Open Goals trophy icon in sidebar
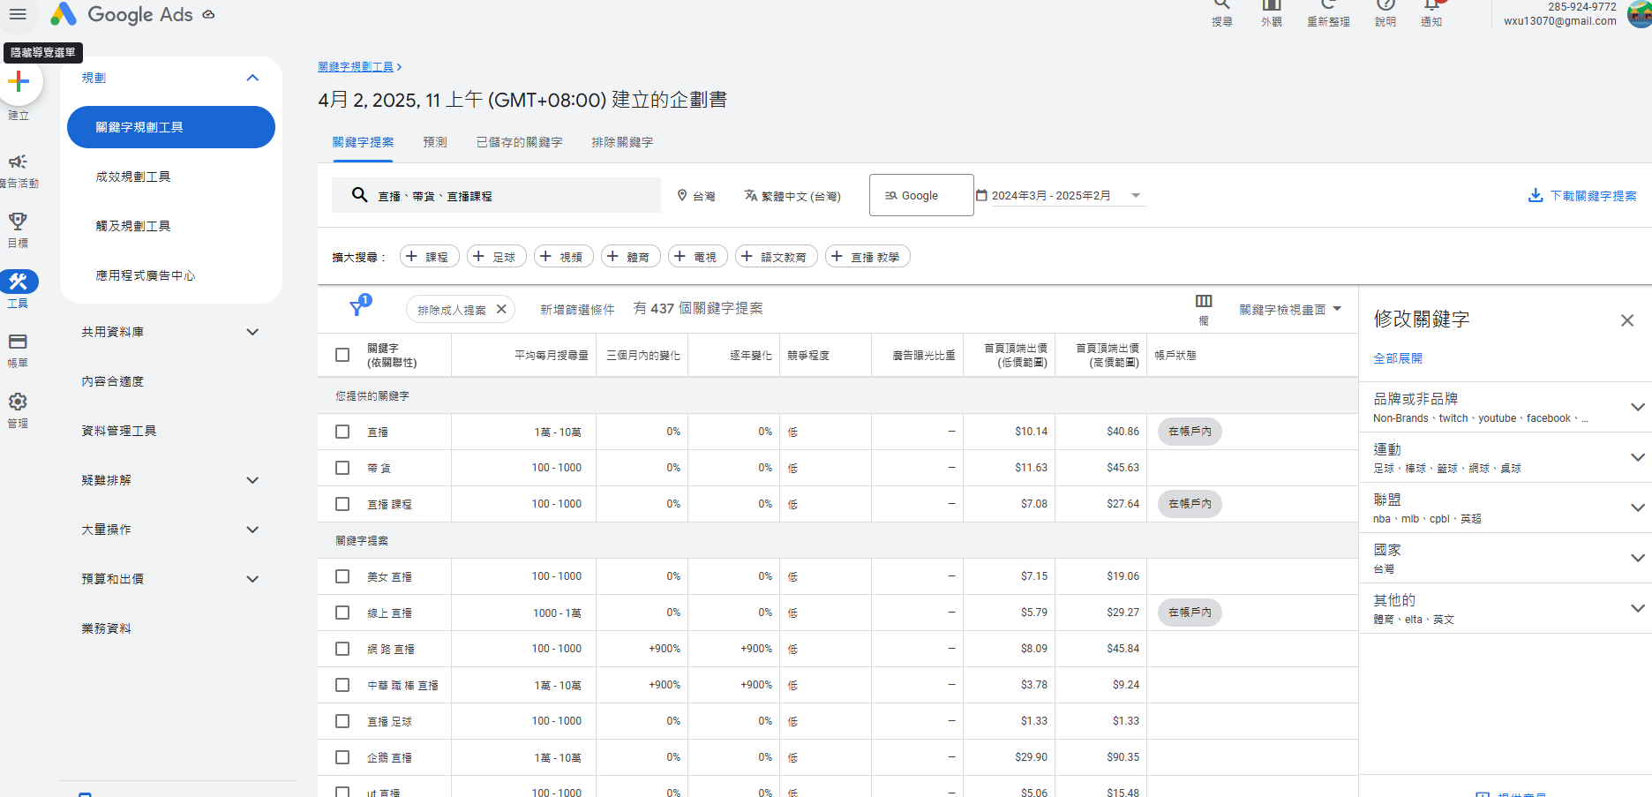The width and height of the screenshot is (1652, 797). point(18,222)
